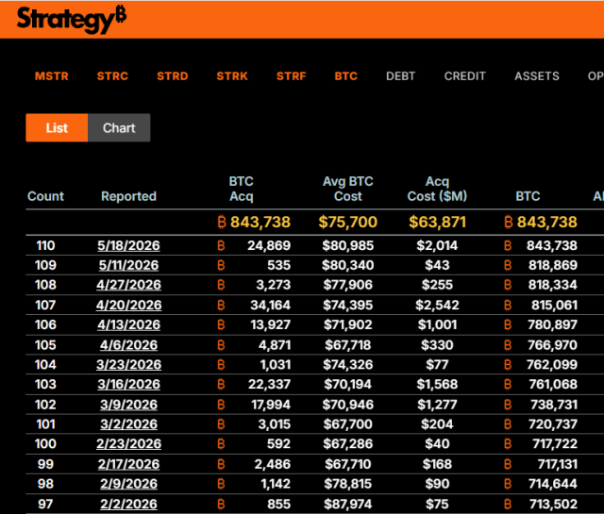
Task: Select count 100 in the table
Action: 45,444
